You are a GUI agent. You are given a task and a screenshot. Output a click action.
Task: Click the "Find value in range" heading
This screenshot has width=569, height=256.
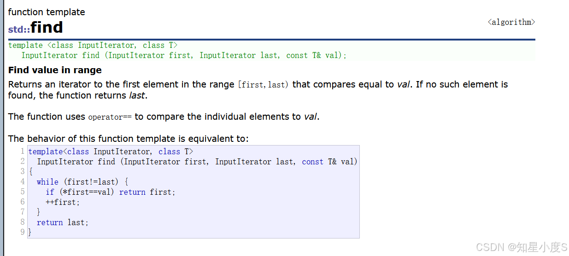(55, 70)
